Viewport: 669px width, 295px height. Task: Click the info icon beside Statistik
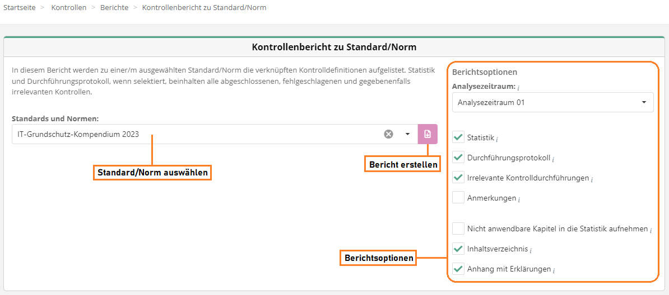[x=497, y=139]
